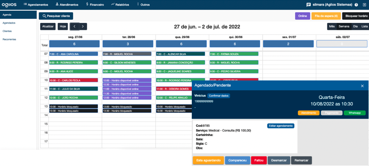This screenshot has height=166, width=369.
Task: Expand the Outros menu
Action: 143,5
